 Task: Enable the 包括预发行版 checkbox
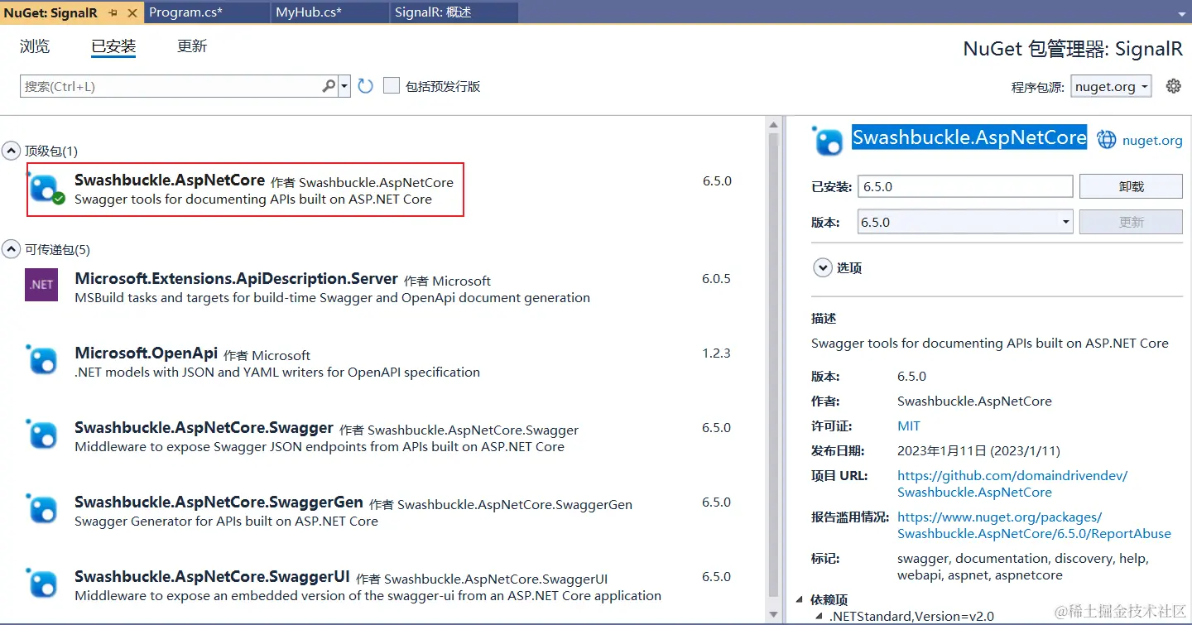point(391,85)
